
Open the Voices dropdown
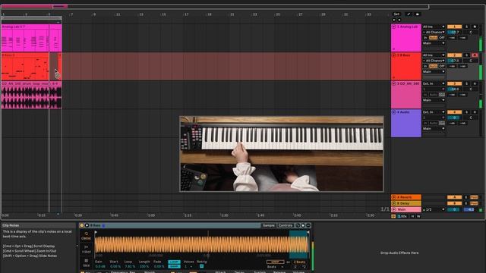pyautogui.click(x=188, y=266)
